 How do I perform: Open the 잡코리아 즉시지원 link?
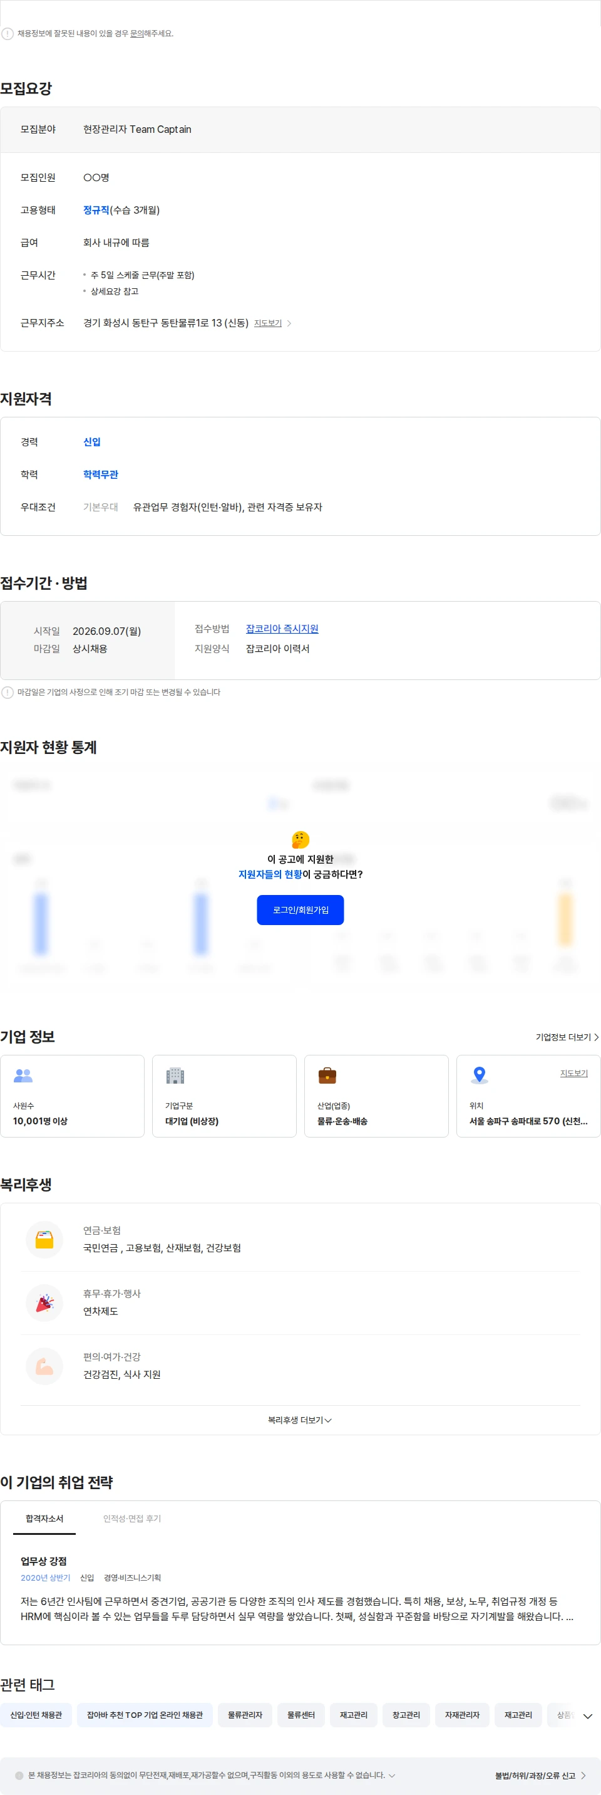[x=282, y=629]
